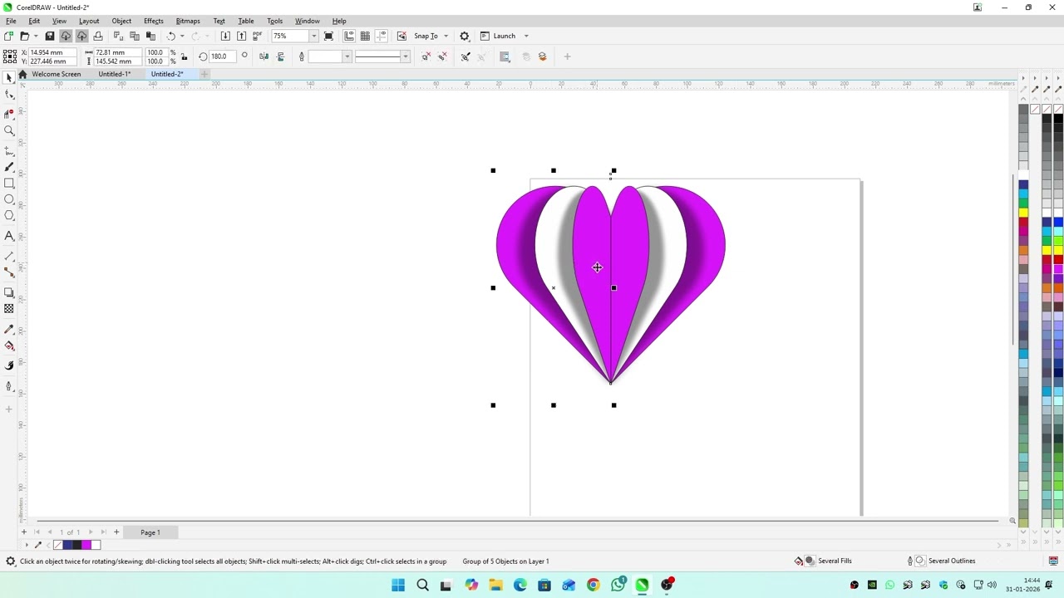Open the zoom level 75% dropdown
The image size is (1064, 598).
[313, 36]
